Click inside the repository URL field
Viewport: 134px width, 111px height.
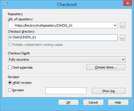tap(63, 25)
